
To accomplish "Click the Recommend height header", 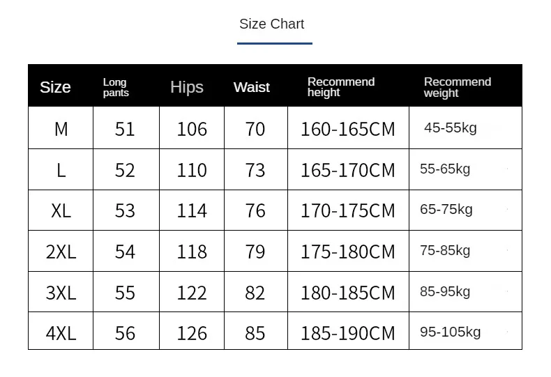I will 341,86.
